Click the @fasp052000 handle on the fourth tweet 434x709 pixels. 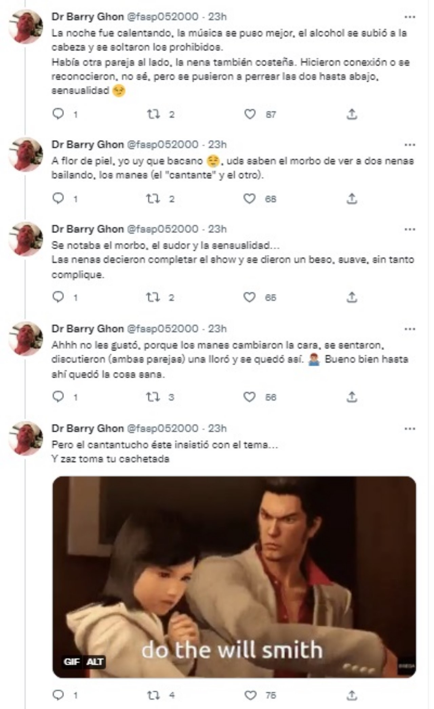162,329
